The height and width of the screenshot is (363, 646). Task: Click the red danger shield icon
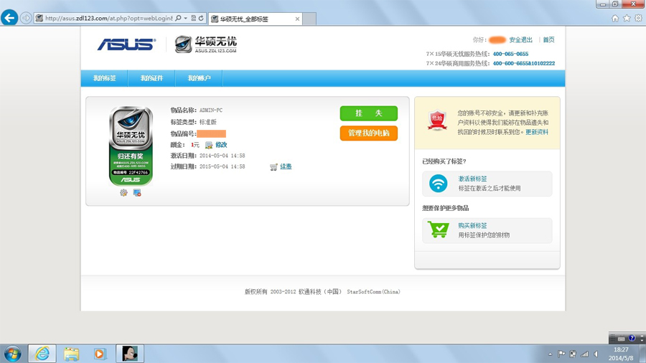point(437,120)
